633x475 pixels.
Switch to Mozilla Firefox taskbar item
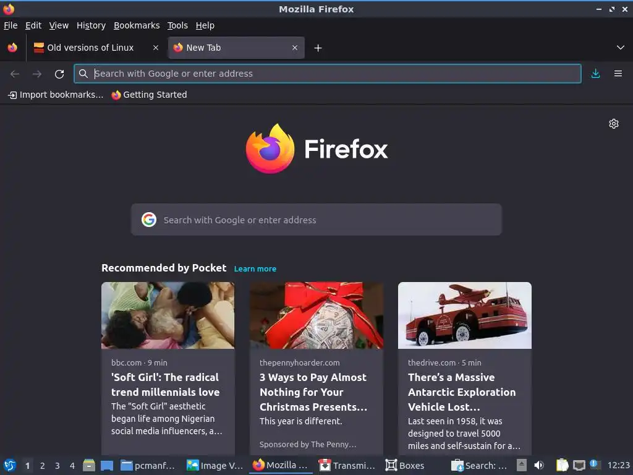(281, 465)
